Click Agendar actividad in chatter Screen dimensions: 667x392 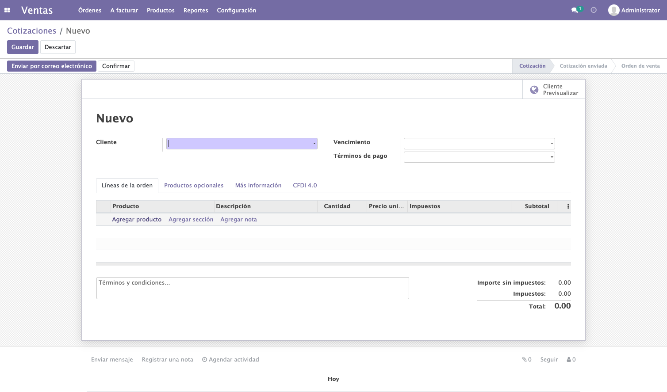point(230,360)
